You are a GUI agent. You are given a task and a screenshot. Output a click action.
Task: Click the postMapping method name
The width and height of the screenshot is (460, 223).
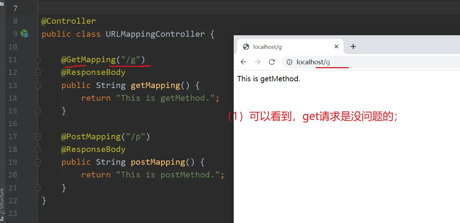pyautogui.click(x=158, y=162)
